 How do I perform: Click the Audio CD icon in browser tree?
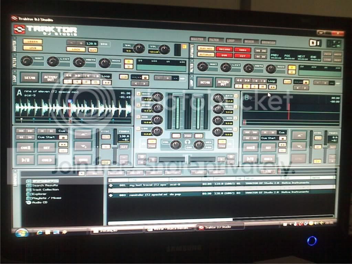(28, 203)
